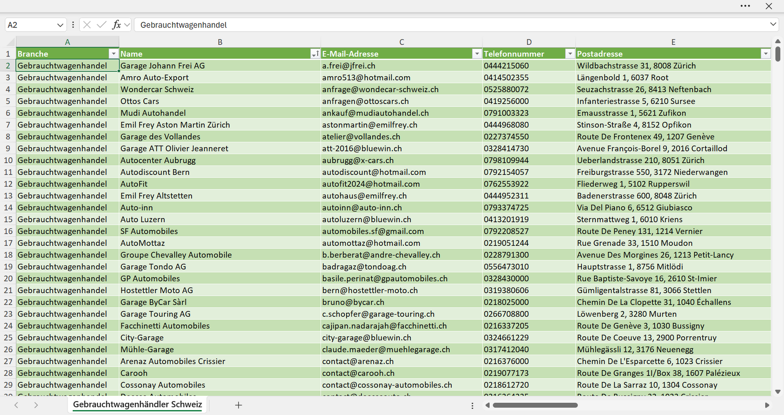The height and width of the screenshot is (415, 784).
Task: Cancel the formula bar entry
Action: point(87,25)
